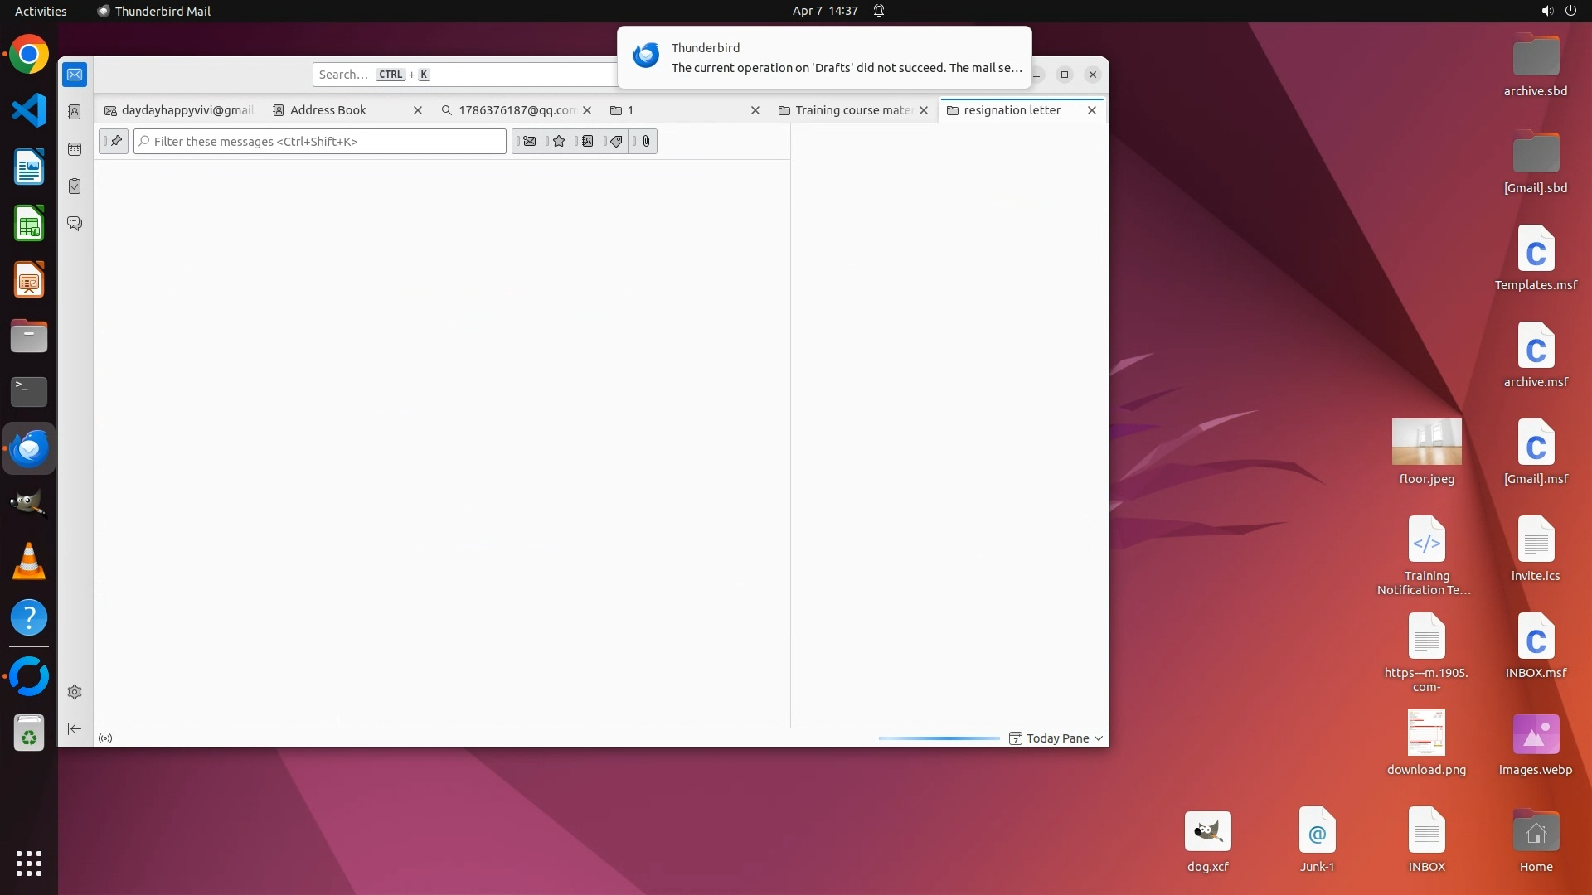The width and height of the screenshot is (1592, 895).
Task: Toggle keep filters applied pin
Action: tap(114, 142)
